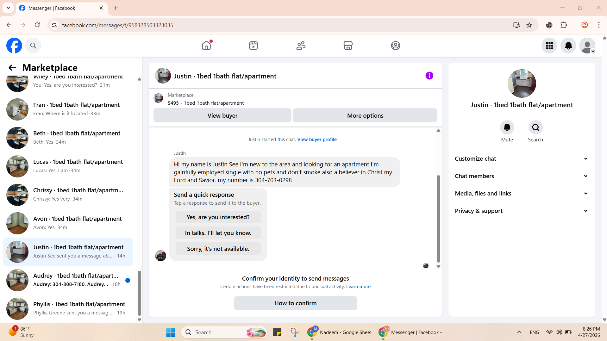Send quick response 'Sorry, it's not available.'
The height and width of the screenshot is (341, 607).
pos(218,249)
